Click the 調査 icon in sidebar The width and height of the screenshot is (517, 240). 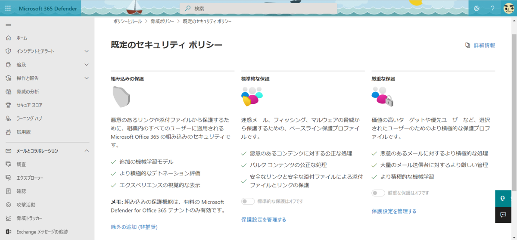(8, 164)
